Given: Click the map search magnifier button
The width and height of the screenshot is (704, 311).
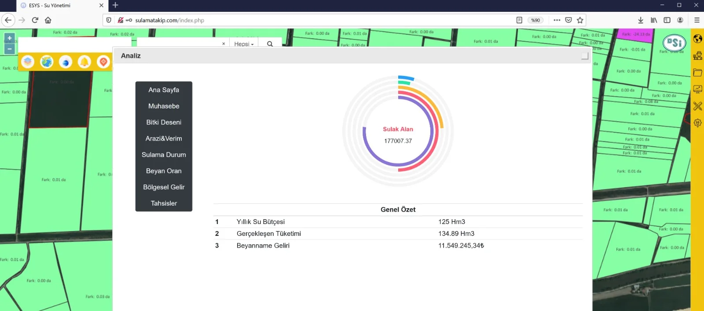Looking at the screenshot, I should [270, 44].
